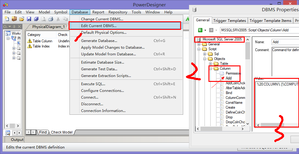Collapse the Column folder node
The image size is (299, 154).
(x=211, y=68)
